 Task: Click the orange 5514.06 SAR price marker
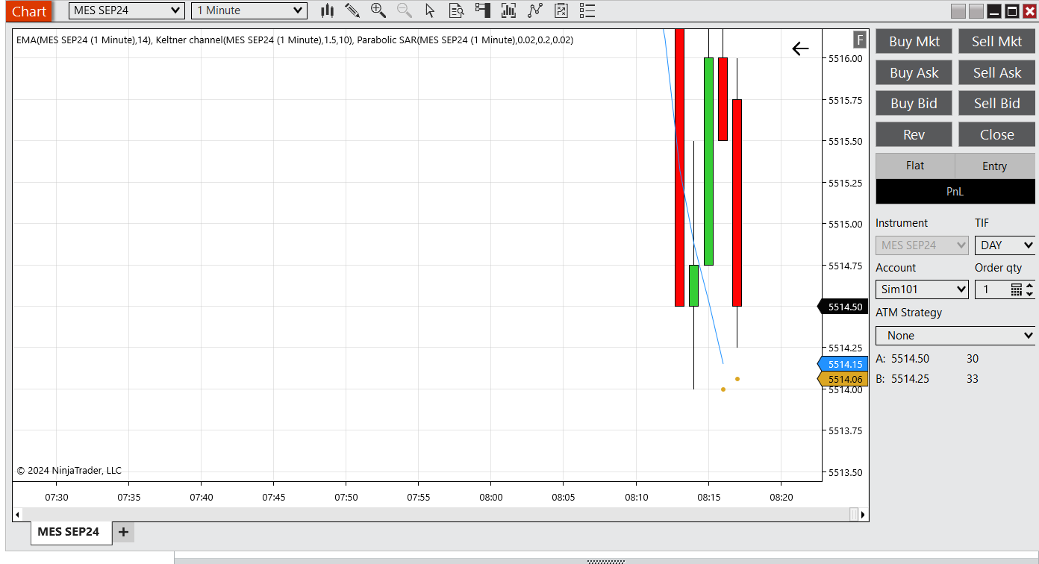click(x=843, y=380)
